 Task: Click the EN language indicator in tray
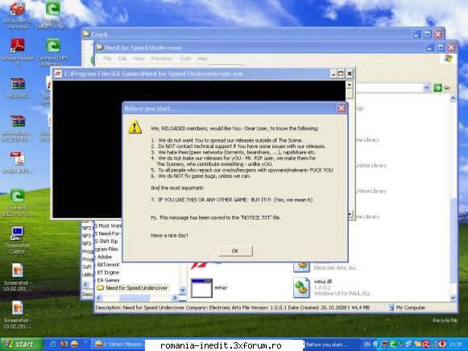[367, 345]
